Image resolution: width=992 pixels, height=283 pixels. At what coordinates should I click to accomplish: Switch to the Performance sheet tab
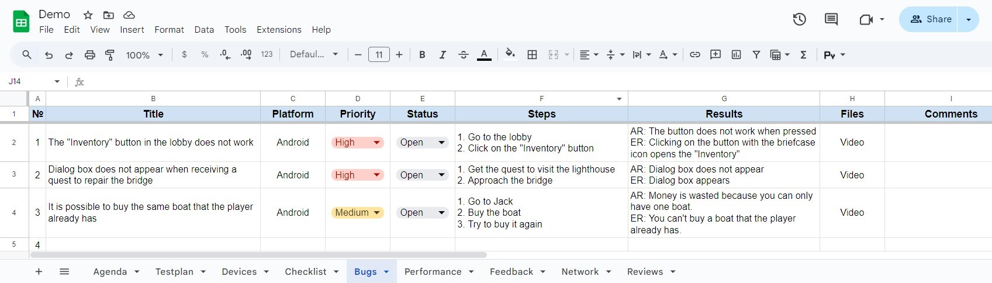pyautogui.click(x=433, y=272)
